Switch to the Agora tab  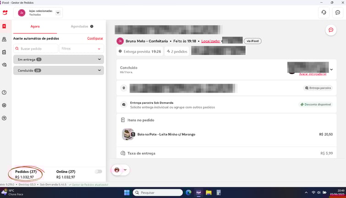(35, 27)
